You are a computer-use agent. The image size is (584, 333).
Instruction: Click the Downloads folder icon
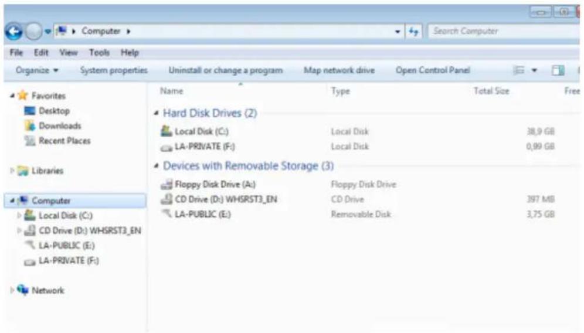tap(30, 125)
